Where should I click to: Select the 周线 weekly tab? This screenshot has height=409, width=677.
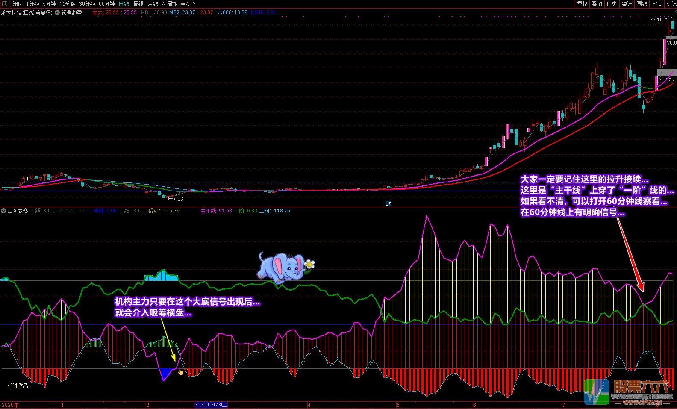click(x=138, y=4)
